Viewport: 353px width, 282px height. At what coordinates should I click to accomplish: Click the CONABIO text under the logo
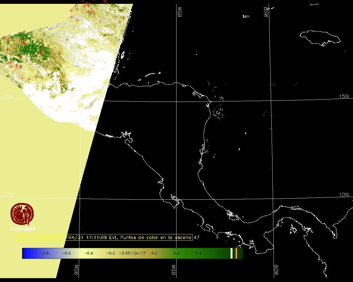click(23, 229)
